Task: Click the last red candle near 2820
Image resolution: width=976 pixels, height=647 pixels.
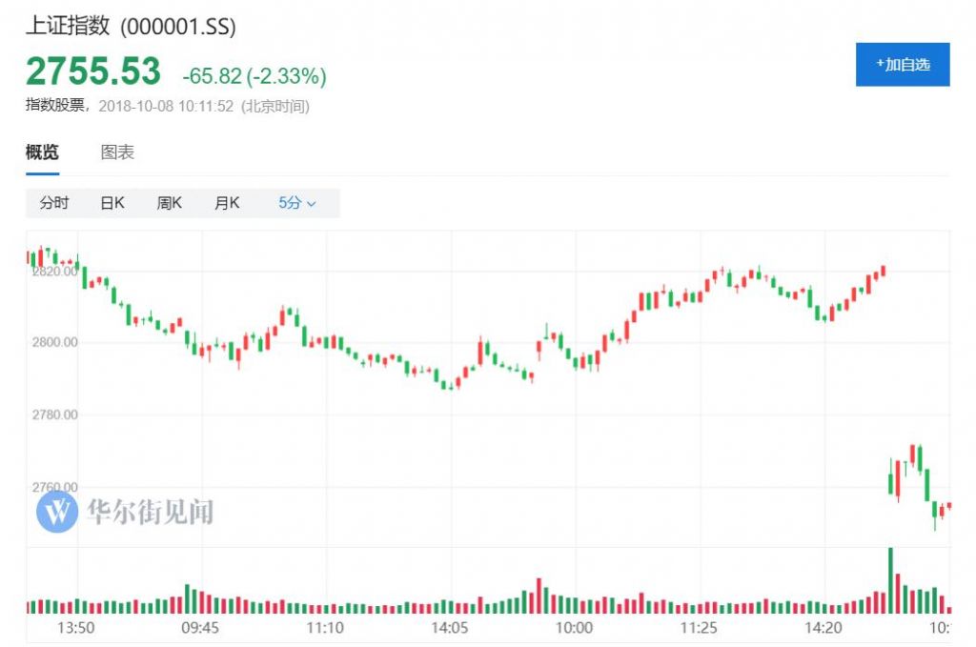Action: pos(884,271)
